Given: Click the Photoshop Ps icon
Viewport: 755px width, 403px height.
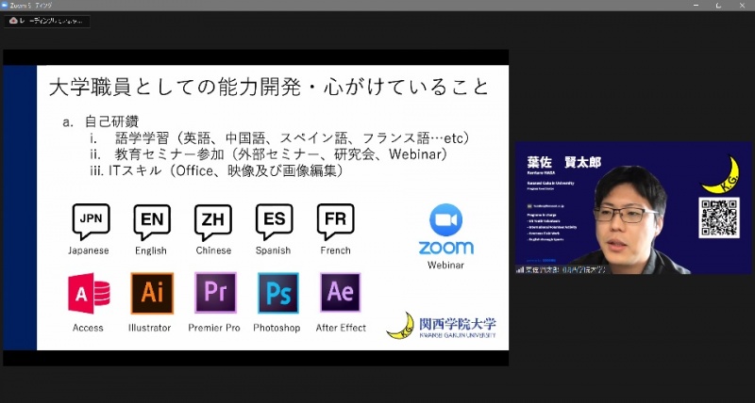Looking at the screenshot, I should 278,293.
